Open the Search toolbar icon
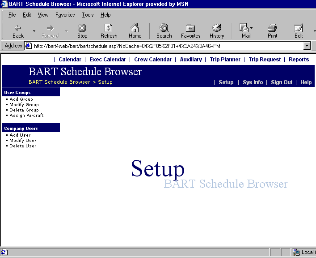 (x=164, y=28)
